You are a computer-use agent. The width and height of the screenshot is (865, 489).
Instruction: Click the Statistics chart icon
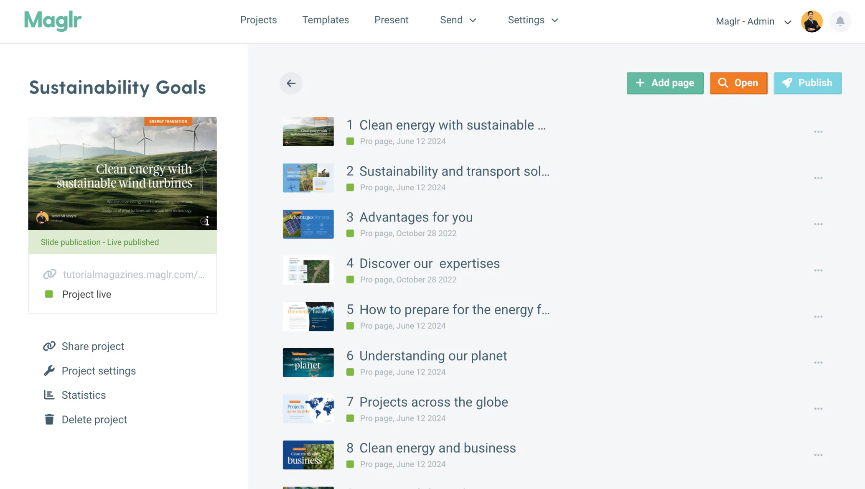point(49,395)
